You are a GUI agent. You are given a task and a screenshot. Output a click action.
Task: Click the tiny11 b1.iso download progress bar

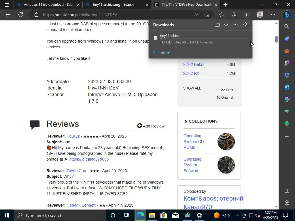(204, 39)
